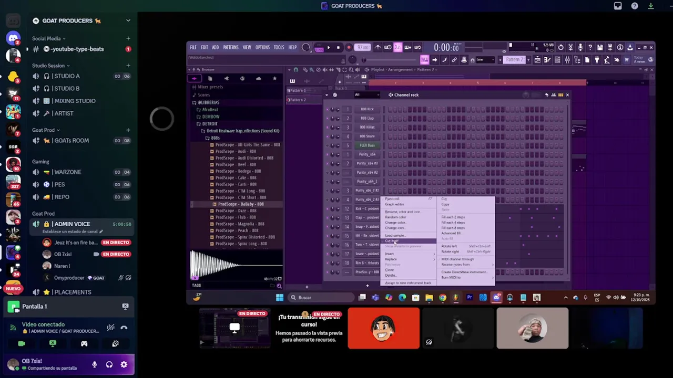Deafen audio with headphones icon
673x378 pixels.
[x=109, y=364]
